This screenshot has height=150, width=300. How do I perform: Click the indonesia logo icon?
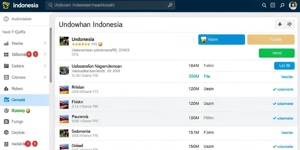pyautogui.click(x=6, y=5)
